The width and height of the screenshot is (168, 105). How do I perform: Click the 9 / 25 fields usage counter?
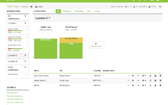[x=128, y=7]
